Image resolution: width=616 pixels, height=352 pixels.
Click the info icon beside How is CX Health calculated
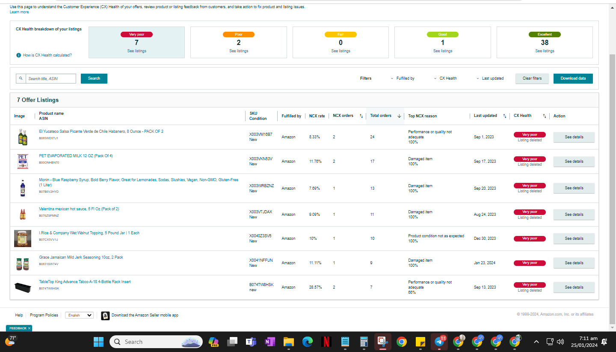pyautogui.click(x=18, y=55)
